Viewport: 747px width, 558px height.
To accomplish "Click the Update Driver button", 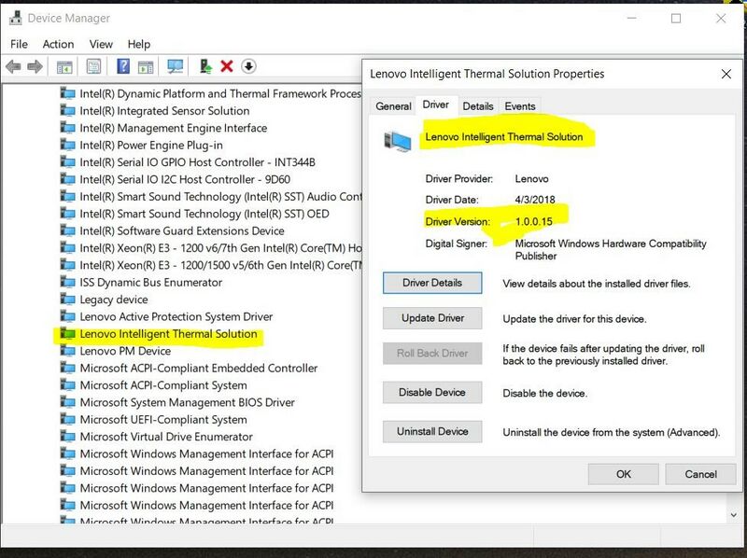I will coord(431,318).
